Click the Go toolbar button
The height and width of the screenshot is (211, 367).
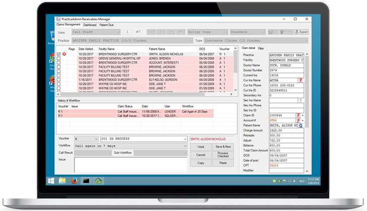coord(273,32)
